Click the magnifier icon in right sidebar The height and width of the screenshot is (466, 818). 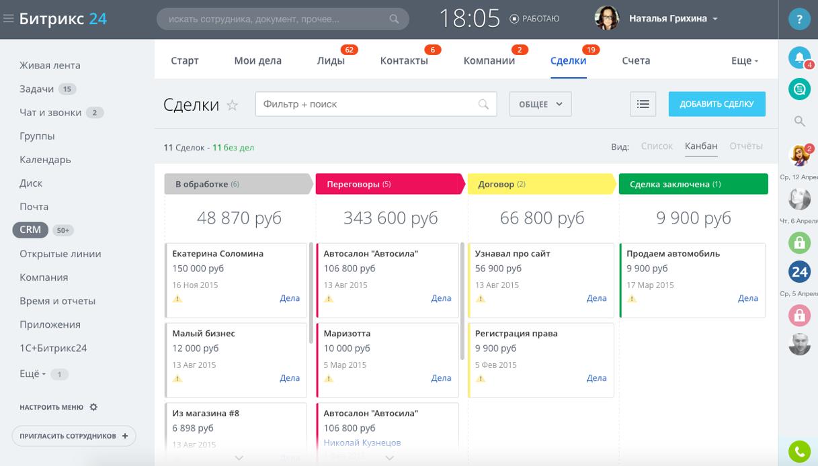(799, 122)
